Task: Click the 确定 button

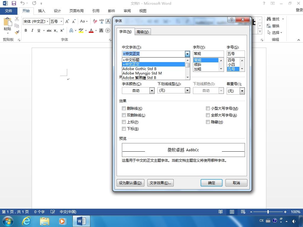Action: (211, 183)
